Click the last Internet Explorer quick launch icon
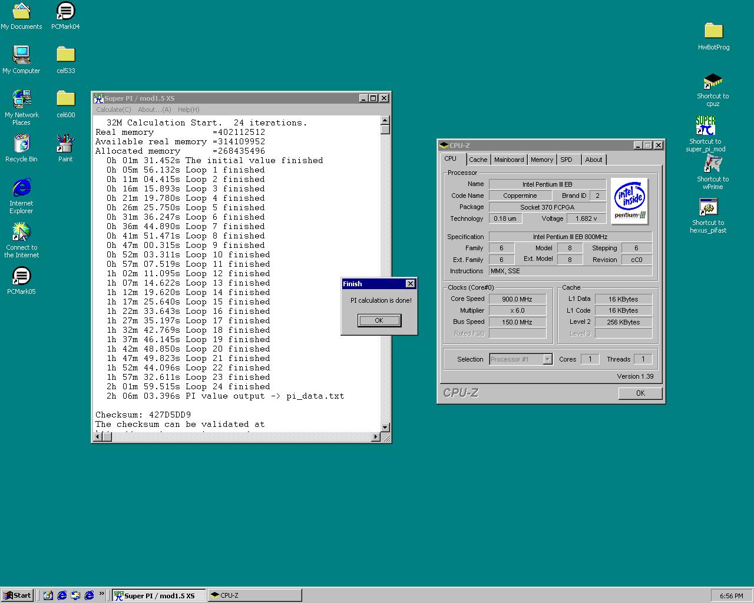 [x=89, y=595]
